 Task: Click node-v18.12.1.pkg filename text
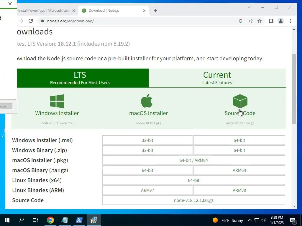pyautogui.click(x=149, y=123)
